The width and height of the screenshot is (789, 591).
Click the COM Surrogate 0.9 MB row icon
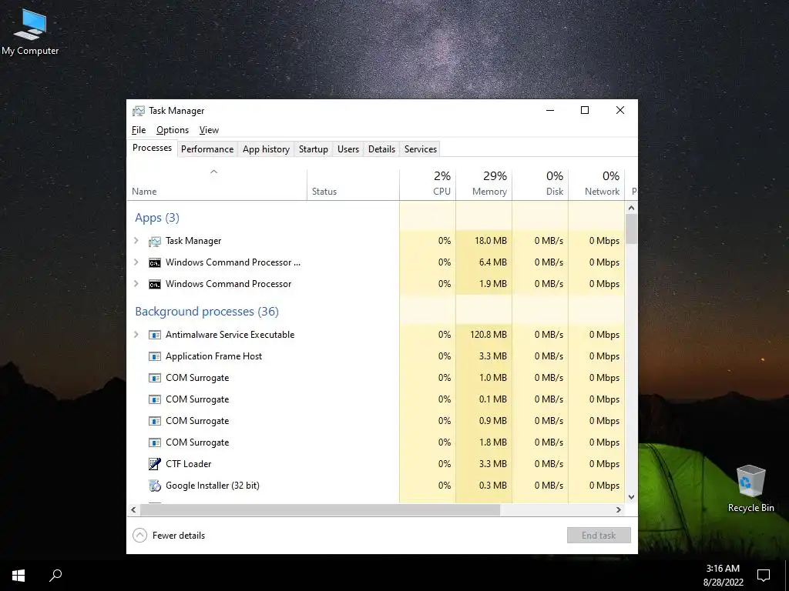tap(154, 421)
